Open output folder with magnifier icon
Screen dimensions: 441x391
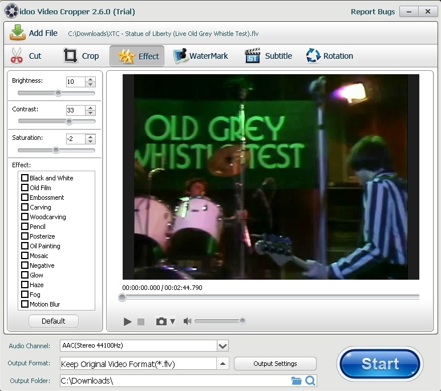pos(310,381)
